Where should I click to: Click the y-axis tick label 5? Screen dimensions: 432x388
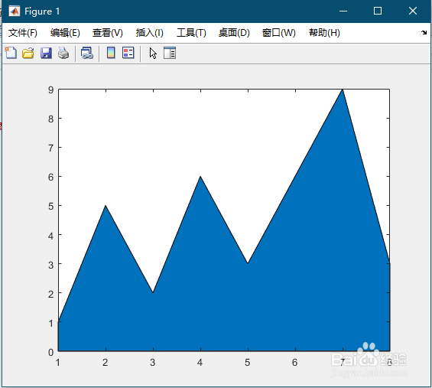point(50,207)
